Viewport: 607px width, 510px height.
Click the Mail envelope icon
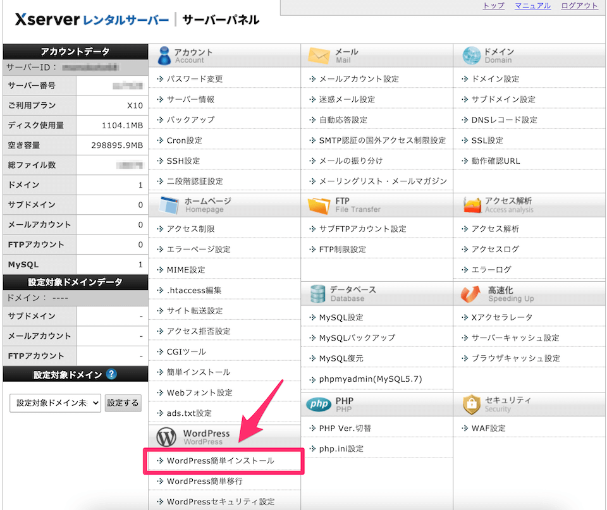pyautogui.click(x=319, y=56)
